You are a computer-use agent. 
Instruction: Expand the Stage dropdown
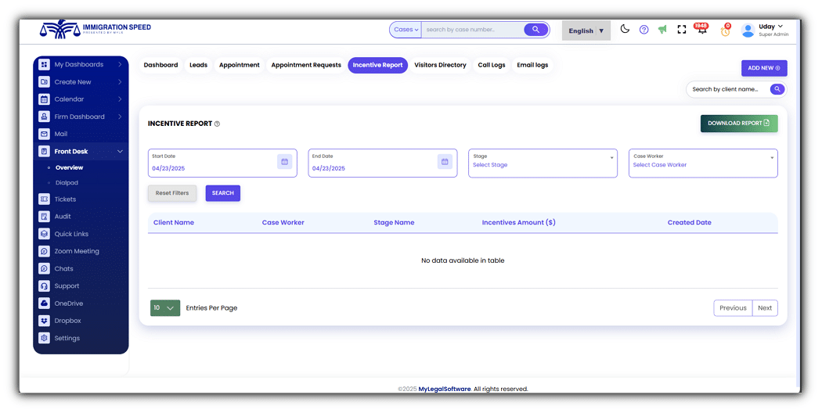543,163
